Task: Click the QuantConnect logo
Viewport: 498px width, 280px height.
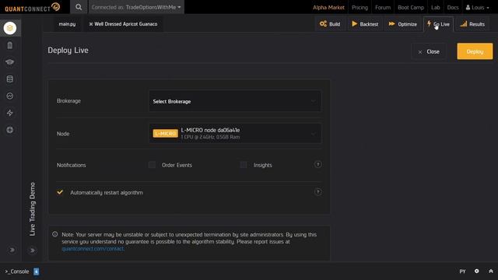Action: [33, 7]
